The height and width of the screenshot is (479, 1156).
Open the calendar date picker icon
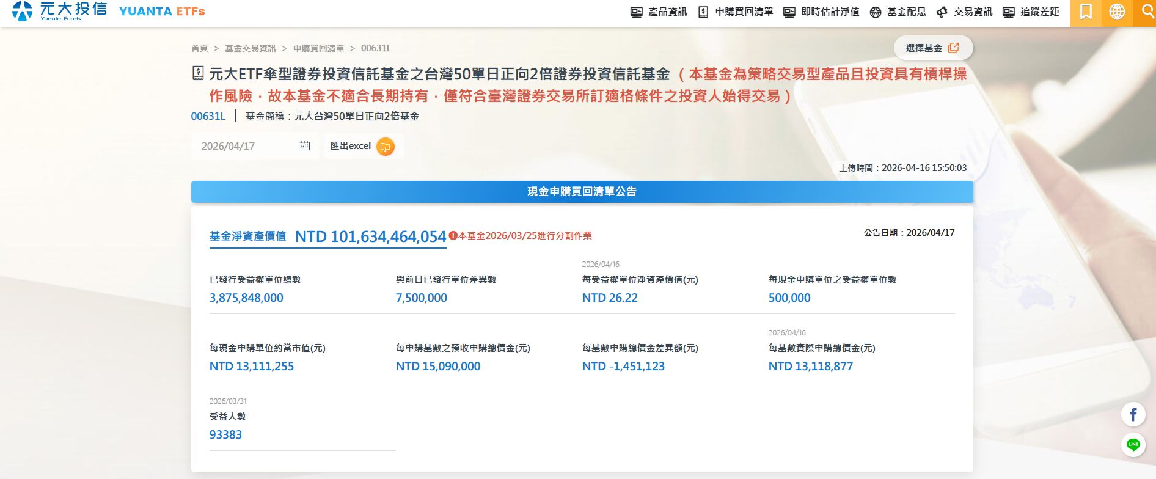point(304,146)
